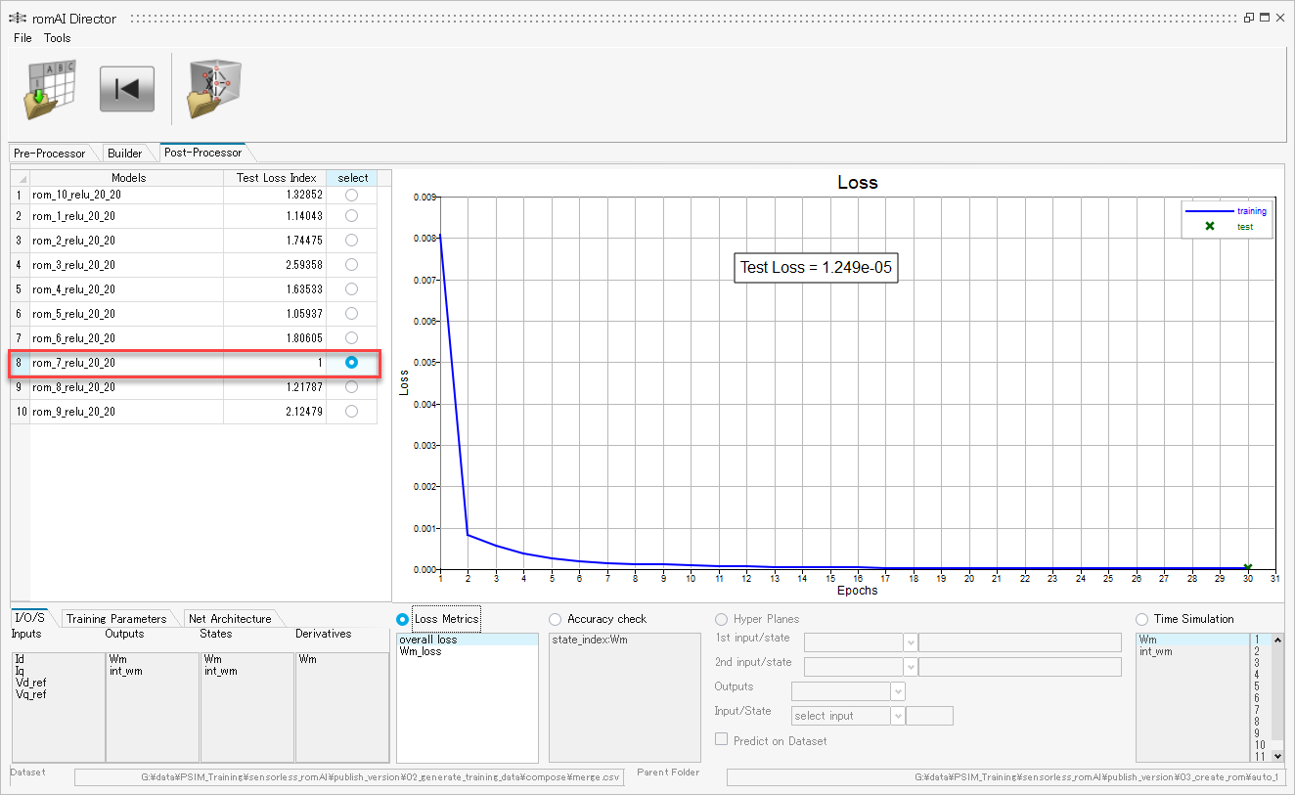Image resolution: width=1295 pixels, height=795 pixels.
Task: Open the File menu
Action: (22, 38)
